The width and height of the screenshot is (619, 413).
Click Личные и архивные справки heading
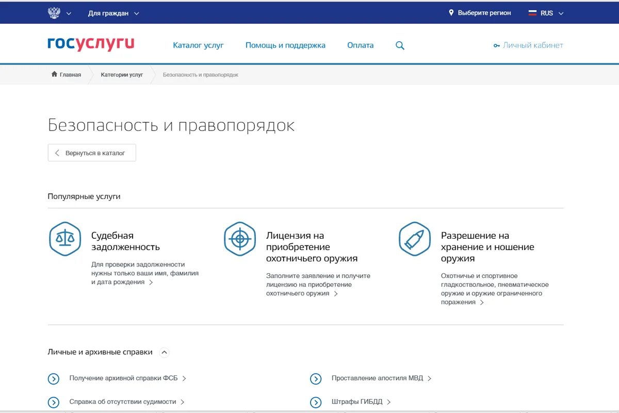(100, 352)
